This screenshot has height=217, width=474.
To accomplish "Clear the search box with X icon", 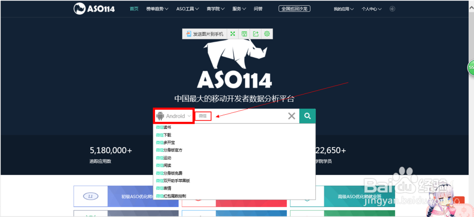I will [x=292, y=116].
